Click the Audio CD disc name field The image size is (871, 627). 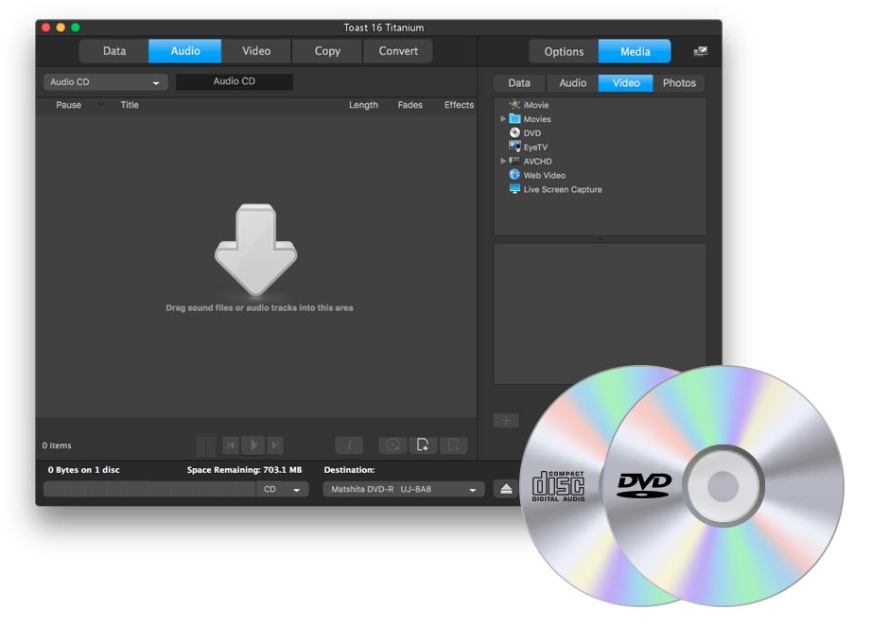(x=235, y=81)
